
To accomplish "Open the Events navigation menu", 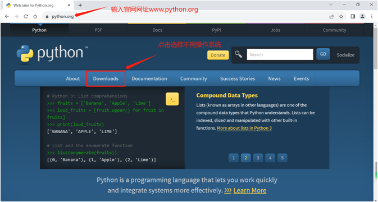I will (x=302, y=78).
